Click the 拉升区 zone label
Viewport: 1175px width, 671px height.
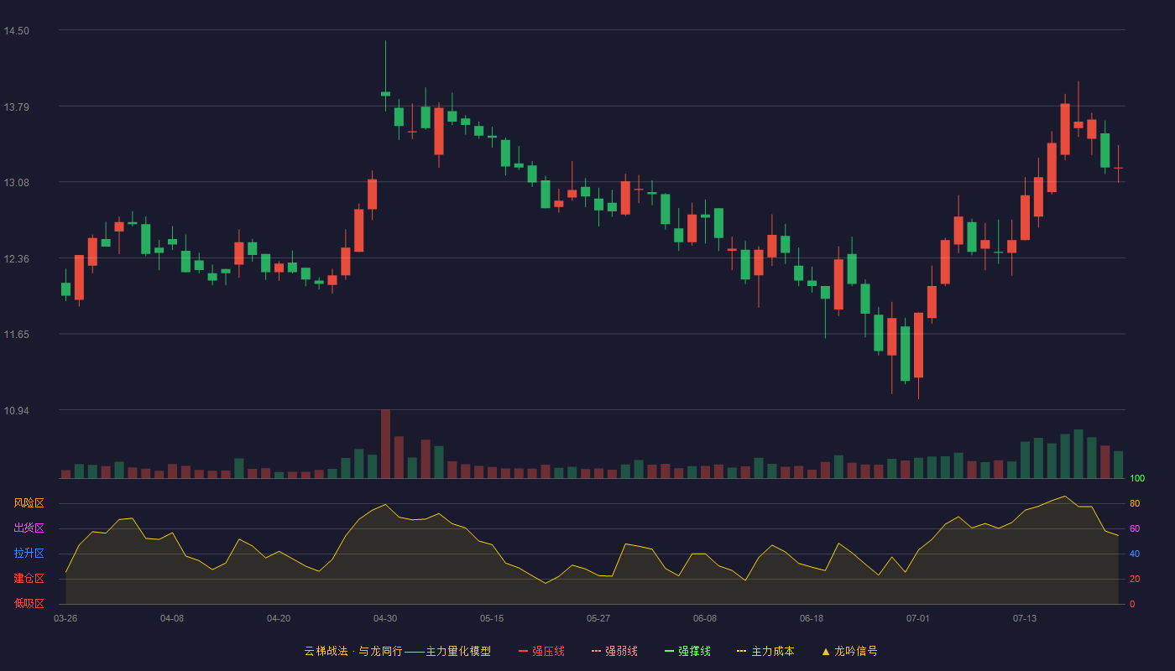pos(29,554)
